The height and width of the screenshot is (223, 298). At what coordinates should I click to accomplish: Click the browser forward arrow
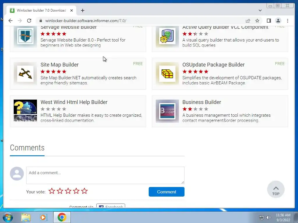pyautogui.click(x=20, y=21)
